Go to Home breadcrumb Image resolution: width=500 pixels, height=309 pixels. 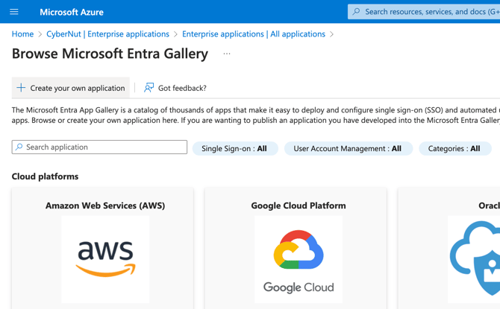(22, 34)
